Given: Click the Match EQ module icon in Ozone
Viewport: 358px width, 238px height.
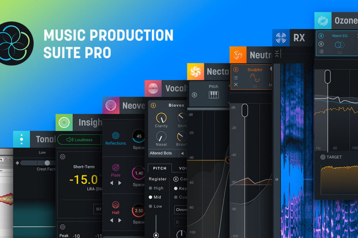Looking at the screenshot, I should point(340,45).
